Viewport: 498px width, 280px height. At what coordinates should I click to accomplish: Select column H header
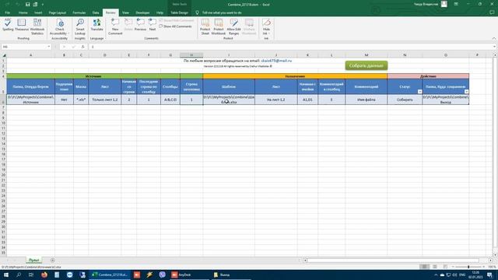[191, 55]
